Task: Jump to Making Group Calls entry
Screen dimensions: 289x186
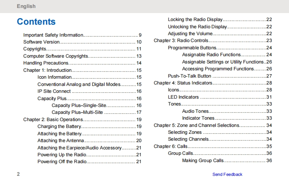Action: coord(203,161)
